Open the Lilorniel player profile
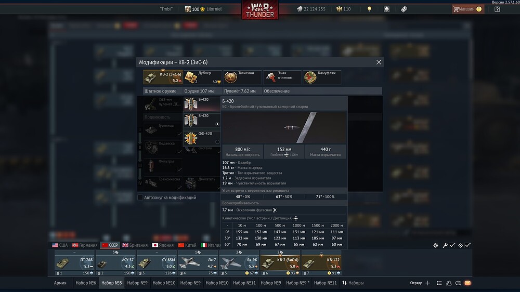Viewport: 520px width, 292px height. pyautogui.click(x=203, y=9)
